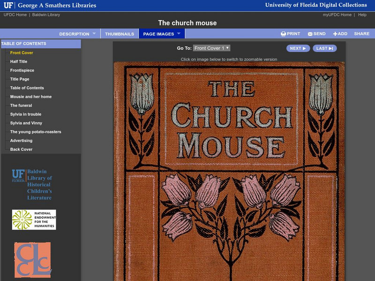Click Share in the toolbar
Viewport: 375px width, 281px height.
[361, 34]
